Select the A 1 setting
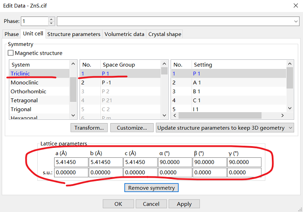Screen dimensions: 303x212 click(197, 82)
